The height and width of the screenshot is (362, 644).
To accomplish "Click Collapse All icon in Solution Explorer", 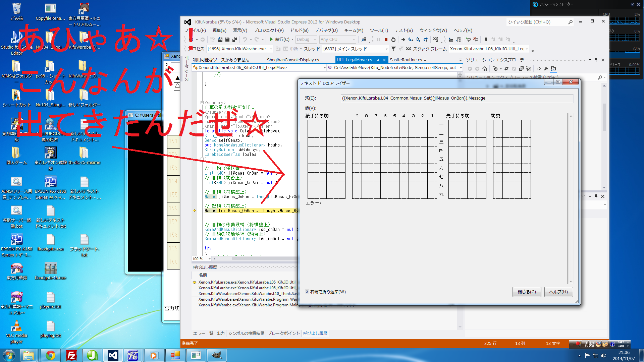I will pos(521,69).
